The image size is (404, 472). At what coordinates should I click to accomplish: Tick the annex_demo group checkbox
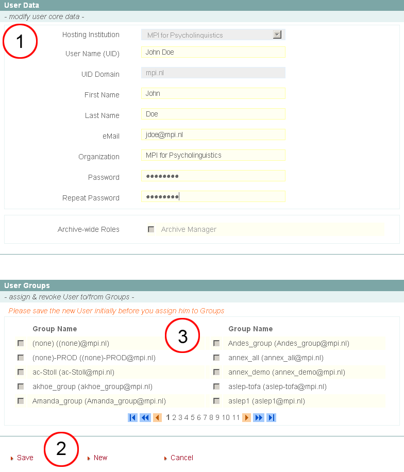pyautogui.click(x=216, y=372)
